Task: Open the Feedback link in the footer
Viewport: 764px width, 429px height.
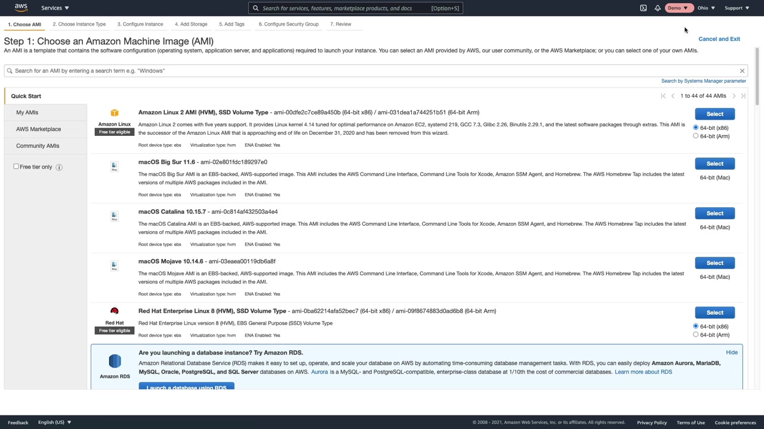Action: 18,422
